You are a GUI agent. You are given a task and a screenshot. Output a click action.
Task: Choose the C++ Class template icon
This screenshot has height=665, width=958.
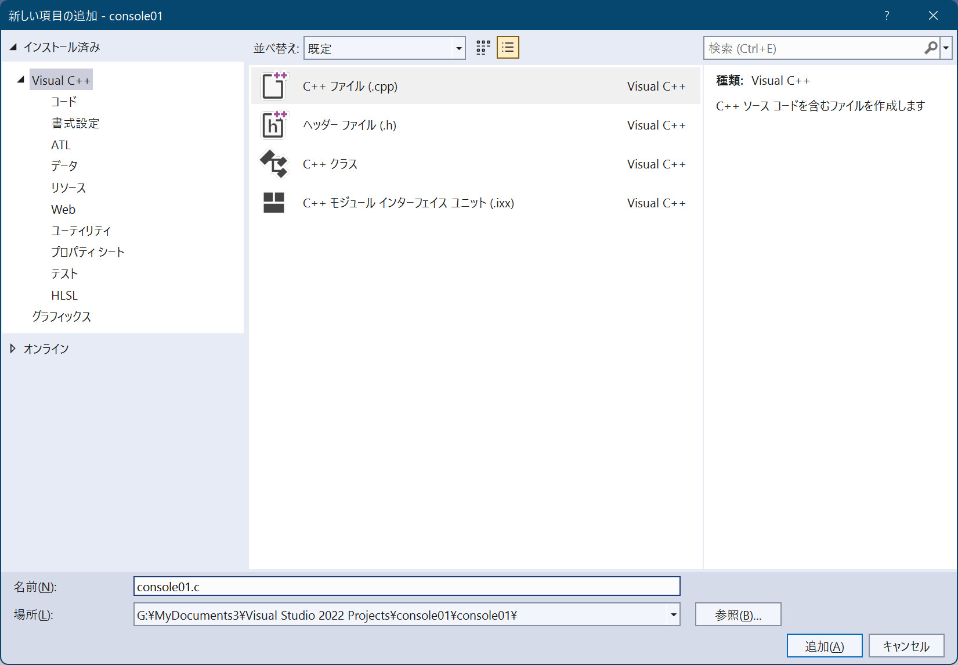pos(273,164)
